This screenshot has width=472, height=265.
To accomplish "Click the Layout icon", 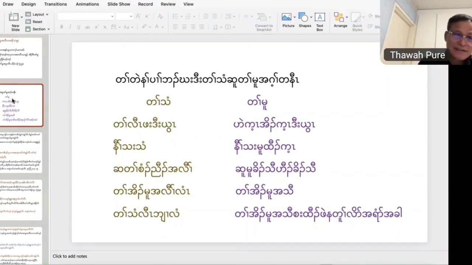I will tap(28, 14).
